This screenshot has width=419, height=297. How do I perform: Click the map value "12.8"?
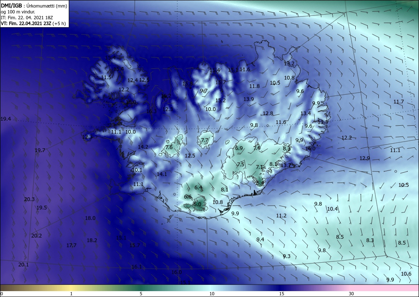pyautogui.click(x=268, y=114)
